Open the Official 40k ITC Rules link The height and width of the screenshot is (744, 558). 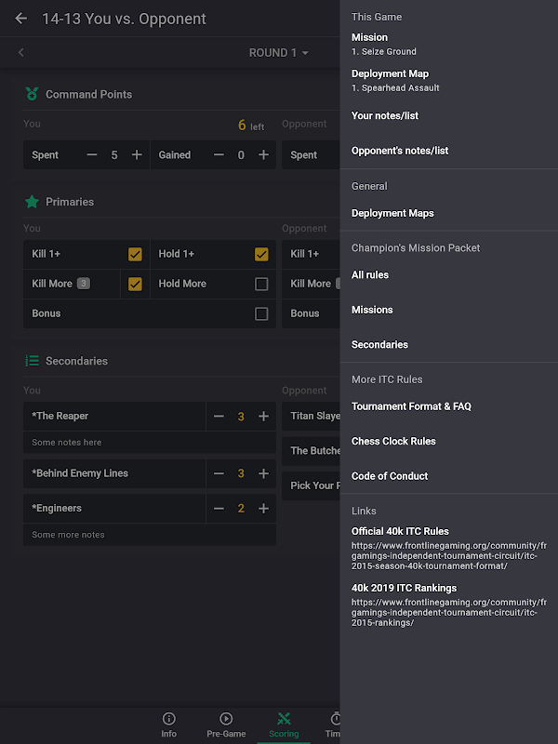click(x=400, y=532)
